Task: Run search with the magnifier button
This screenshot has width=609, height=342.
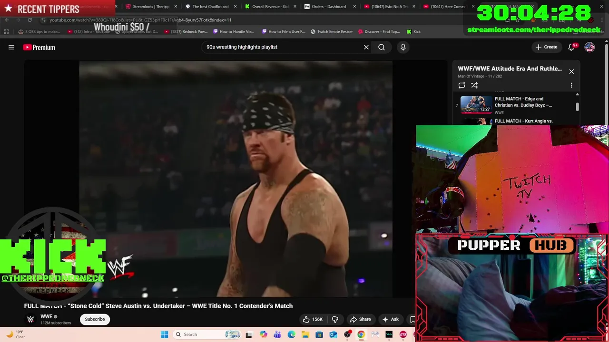Action: pyautogui.click(x=382, y=47)
